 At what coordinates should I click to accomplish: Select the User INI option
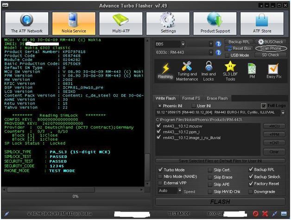coord(194,106)
